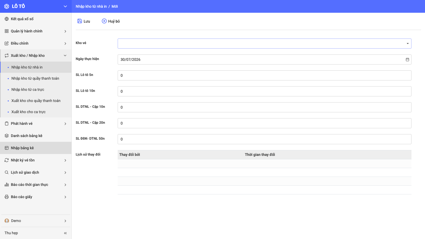Click the double-chevron collapse icon
This screenshot has height=239, width=425.
(65, 233)
